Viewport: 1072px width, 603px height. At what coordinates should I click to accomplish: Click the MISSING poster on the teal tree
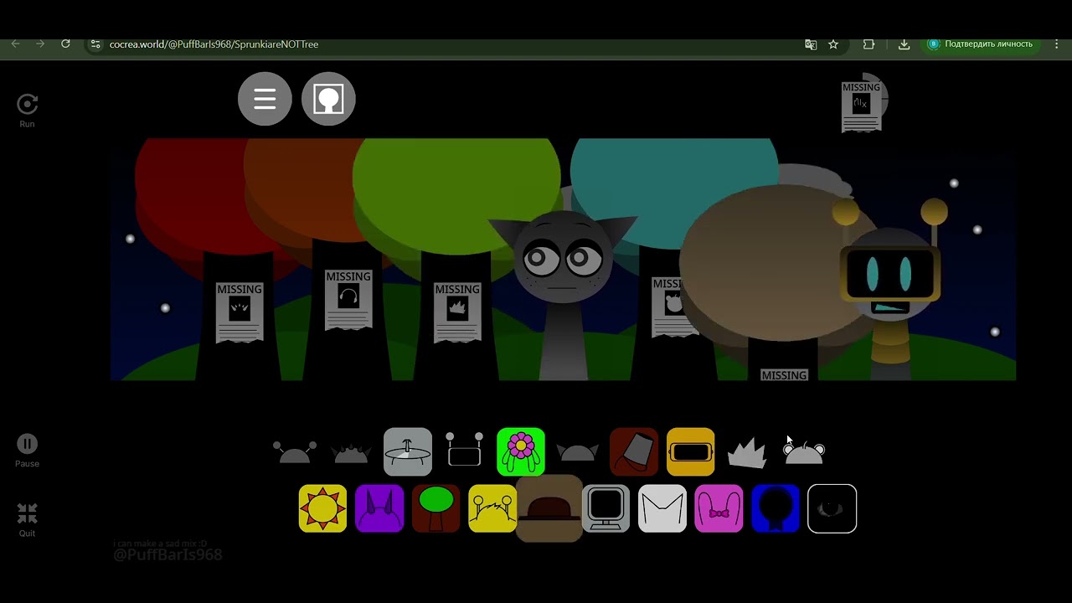click(x=670, y=307)
